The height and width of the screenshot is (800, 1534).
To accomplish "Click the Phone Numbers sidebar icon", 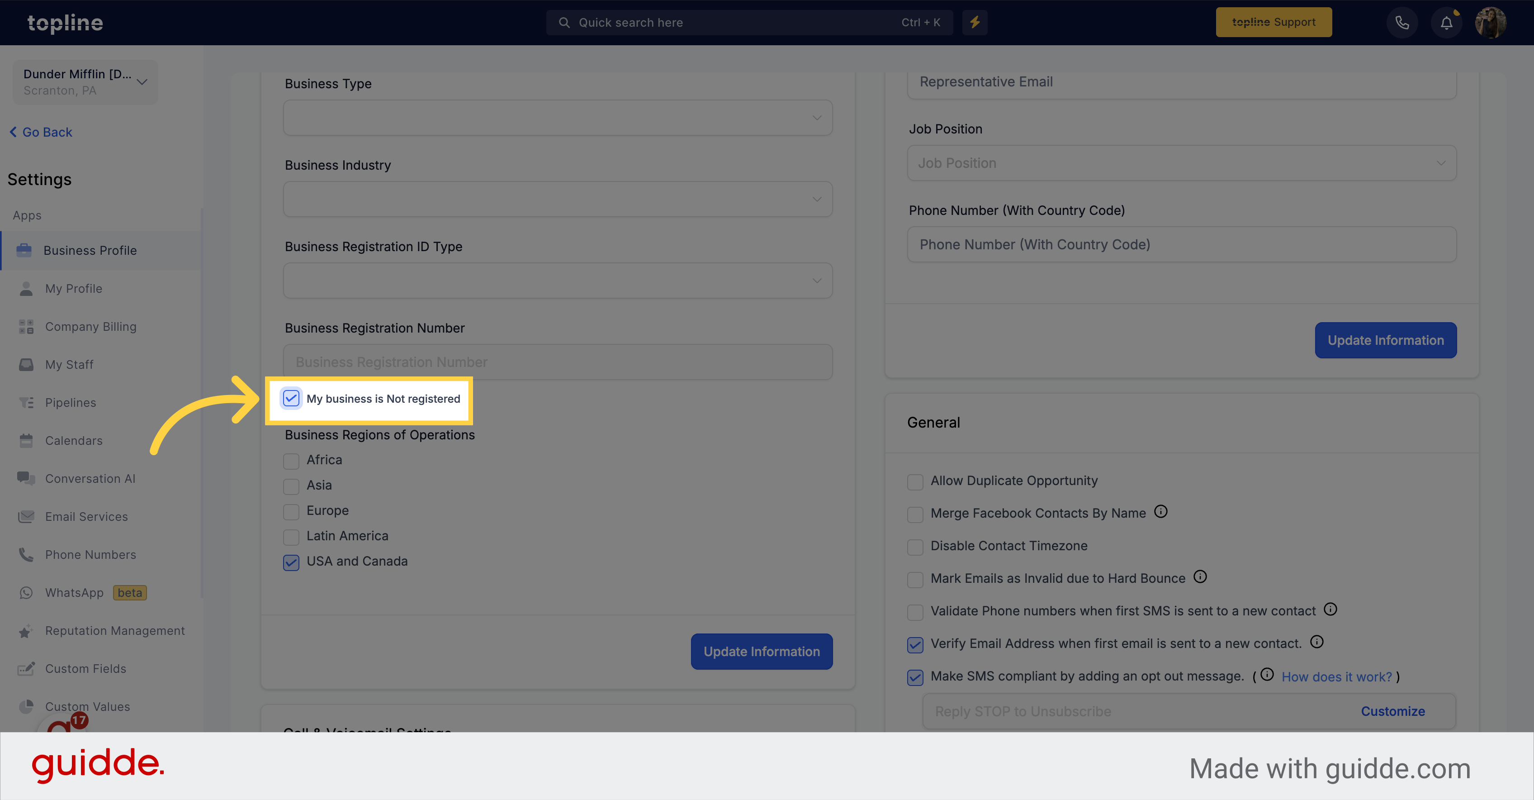I will click(25, 554).
